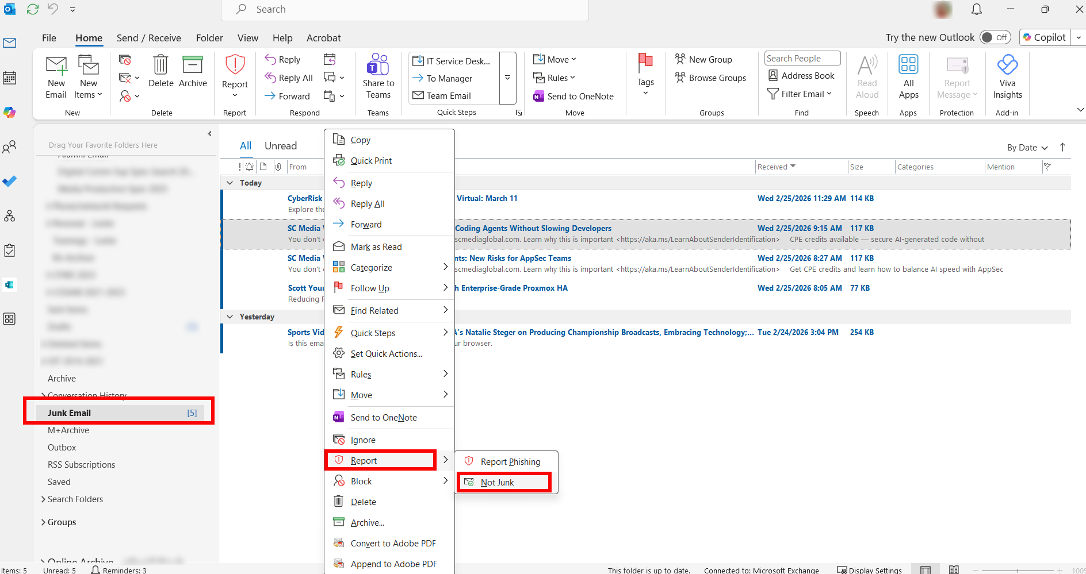Open Viva Insights

pyautogui.click(x=1007, y=75)
